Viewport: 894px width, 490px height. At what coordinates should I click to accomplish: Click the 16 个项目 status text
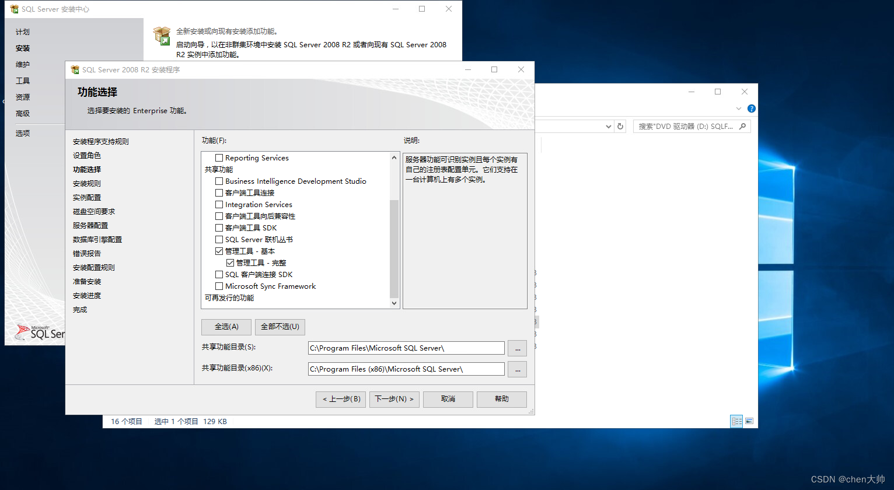[127, 421]
